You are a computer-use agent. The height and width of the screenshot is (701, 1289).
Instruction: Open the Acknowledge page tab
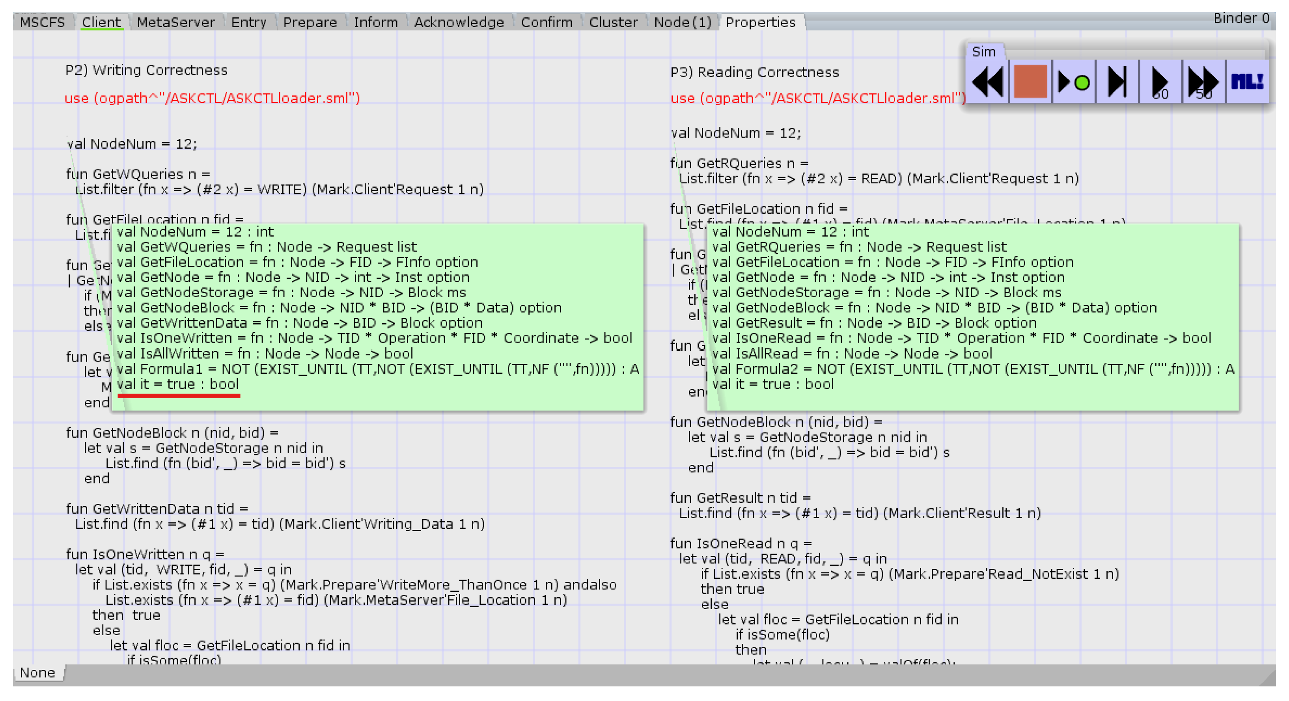[459, 22]
